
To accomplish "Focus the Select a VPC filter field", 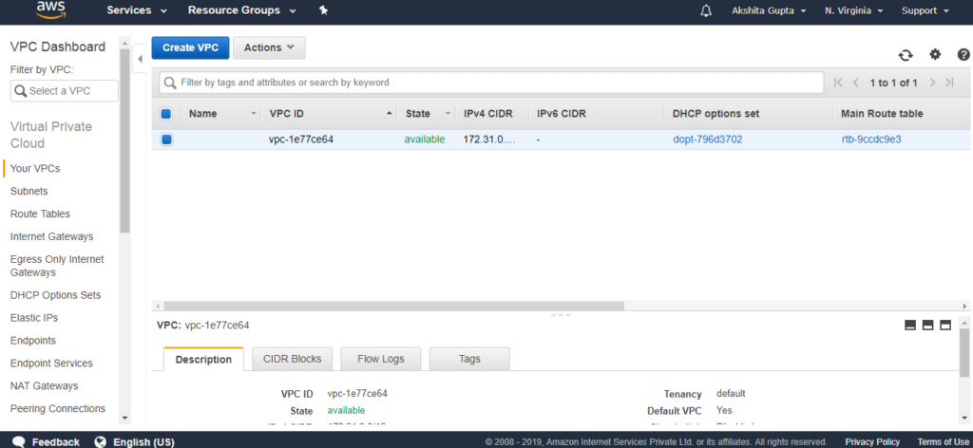I will click(x=65, y=91).
